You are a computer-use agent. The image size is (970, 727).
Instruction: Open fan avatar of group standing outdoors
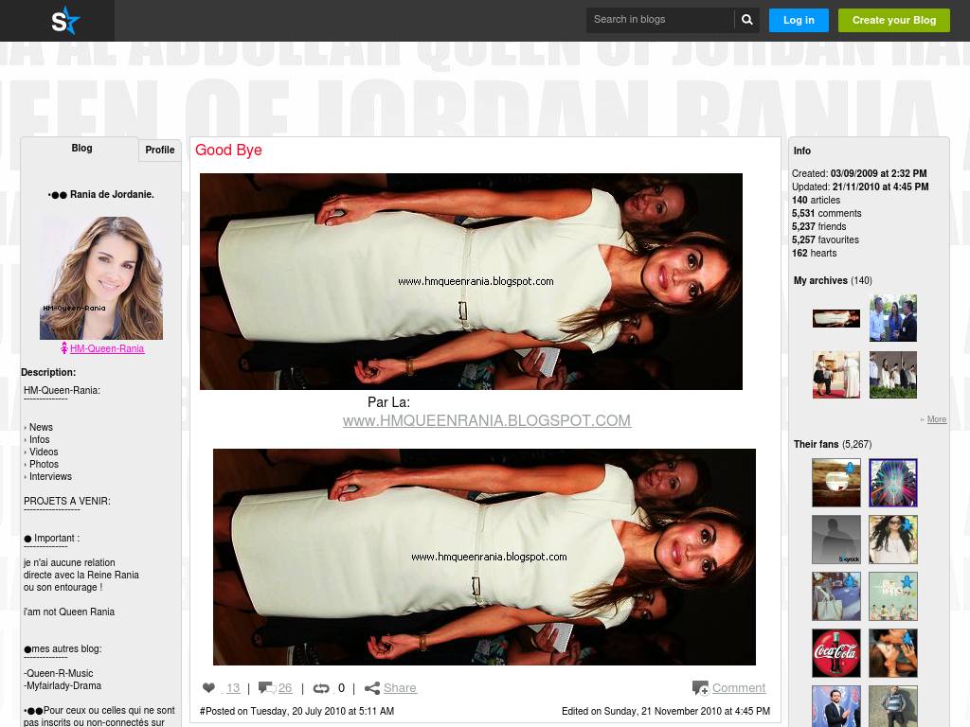click(x=892, y=596)
